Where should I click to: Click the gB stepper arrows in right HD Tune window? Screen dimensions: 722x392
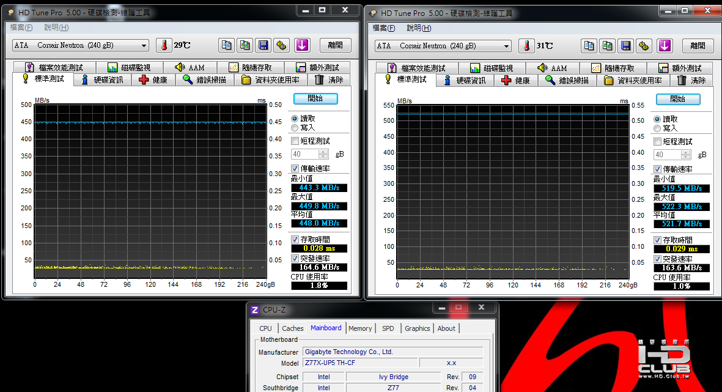(685, 154)
